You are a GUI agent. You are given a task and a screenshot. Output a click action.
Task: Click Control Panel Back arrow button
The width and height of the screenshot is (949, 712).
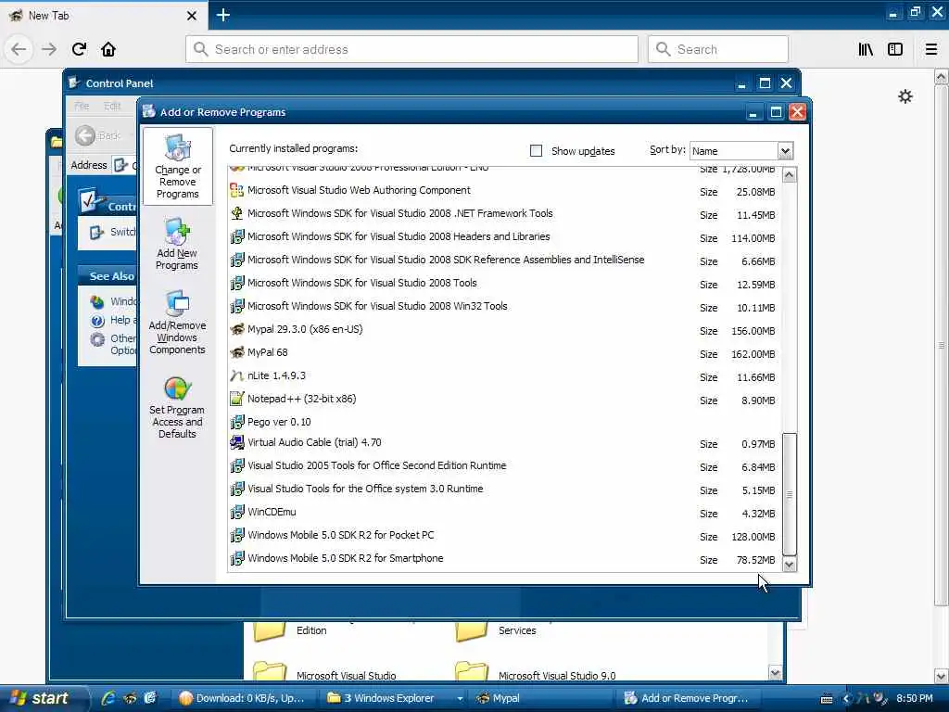85,135
